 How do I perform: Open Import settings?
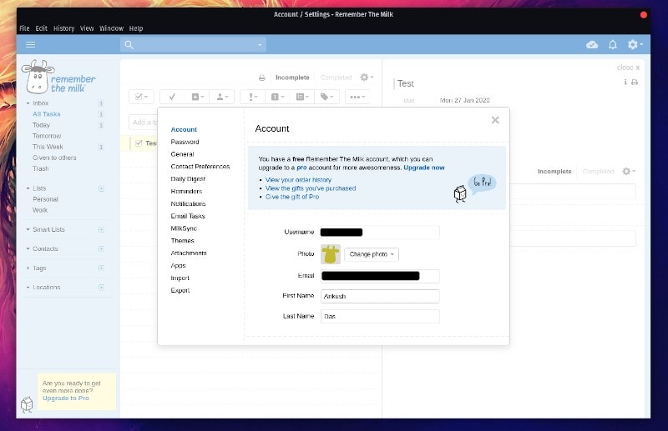point(180,278)
